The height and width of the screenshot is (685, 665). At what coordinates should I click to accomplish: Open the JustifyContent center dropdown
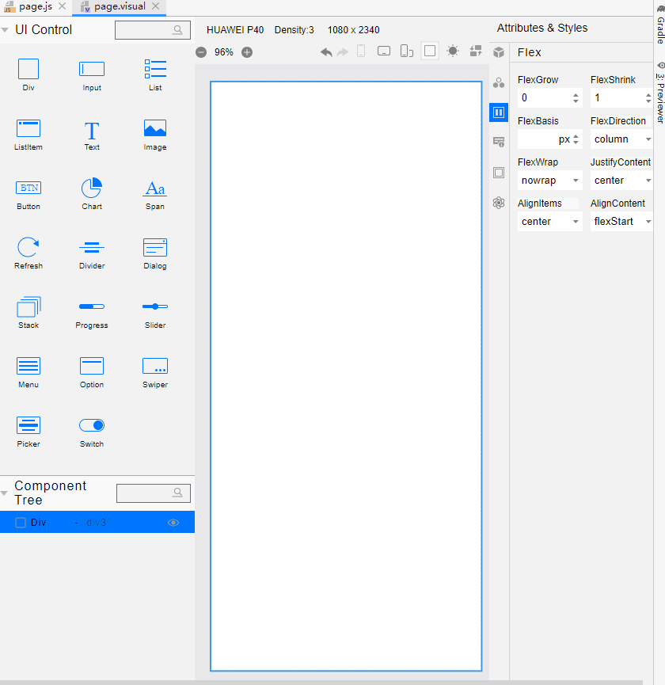pos(621,181)
